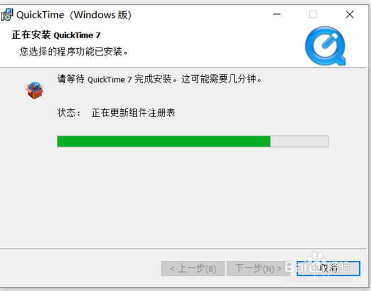Click the installer icon in title bar

7,15
